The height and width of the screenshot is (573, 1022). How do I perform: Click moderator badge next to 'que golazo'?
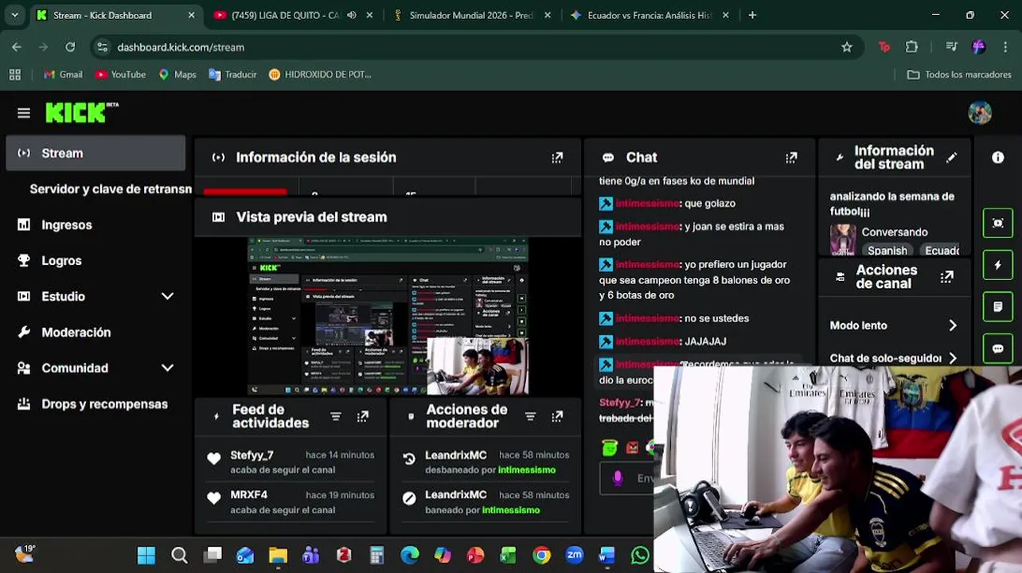[606, 204]
